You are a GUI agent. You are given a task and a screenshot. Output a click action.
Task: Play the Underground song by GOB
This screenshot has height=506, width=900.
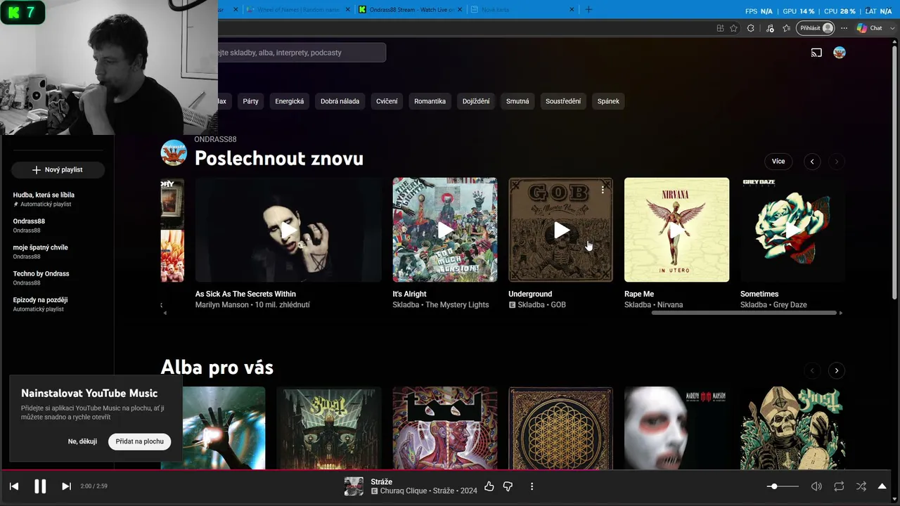561,230
